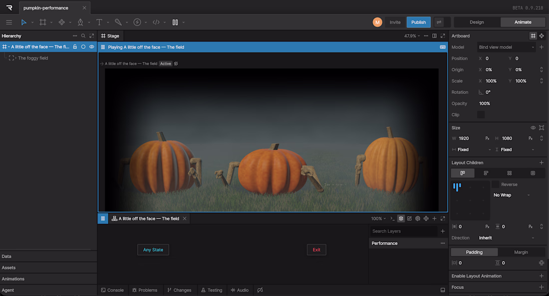
Task: Open the Assets panel section
Action: [x=48, y=268]
